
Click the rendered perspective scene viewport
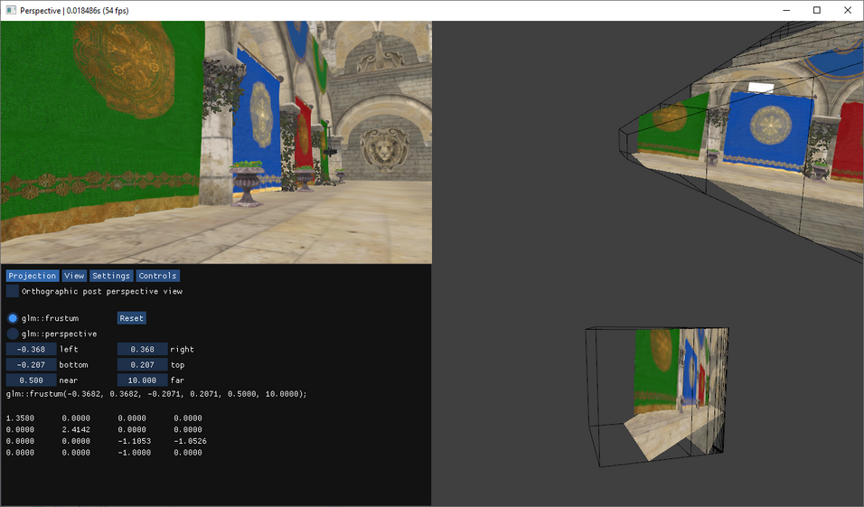pos(216,142)
